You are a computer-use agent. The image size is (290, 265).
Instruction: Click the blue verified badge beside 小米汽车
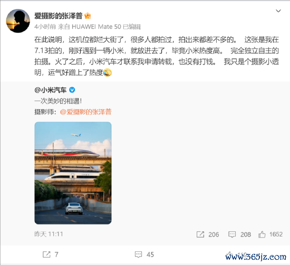pos(72,90)
